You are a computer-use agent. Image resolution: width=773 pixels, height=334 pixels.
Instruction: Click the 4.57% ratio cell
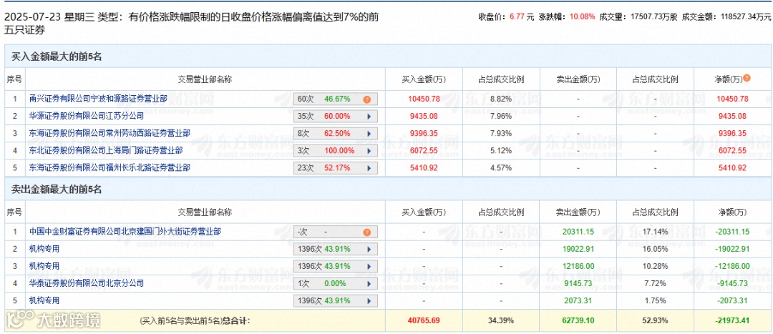point(501,167)
